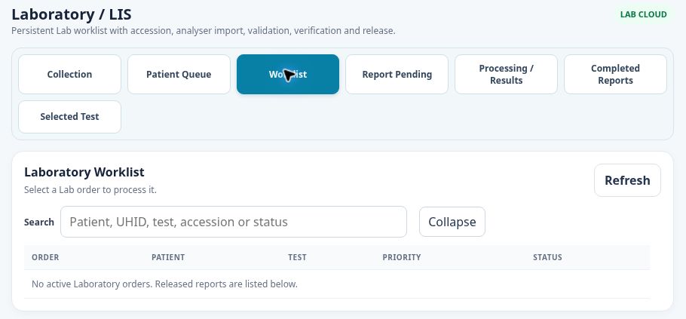
Task: Click the PATIENT column header
Action: pos(168,257)
